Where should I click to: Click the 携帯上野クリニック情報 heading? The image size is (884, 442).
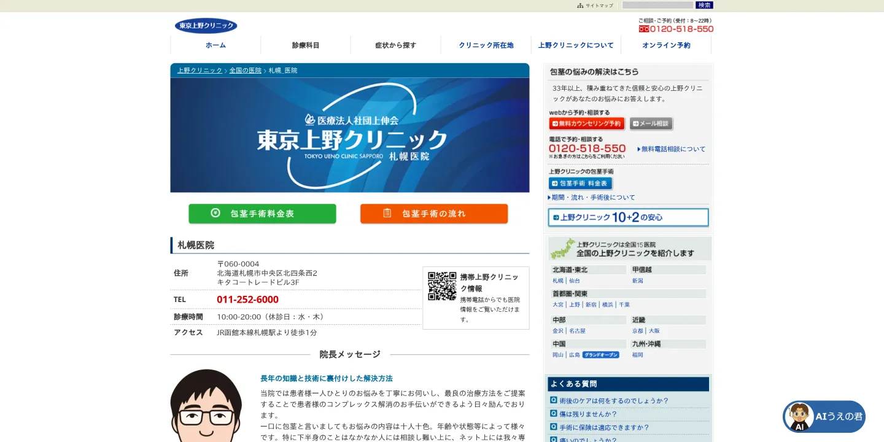coord(489,282)
